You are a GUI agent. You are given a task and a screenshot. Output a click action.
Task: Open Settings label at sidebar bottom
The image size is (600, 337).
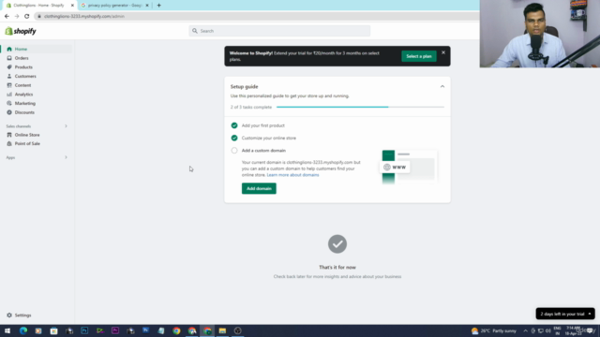(22, 315)
